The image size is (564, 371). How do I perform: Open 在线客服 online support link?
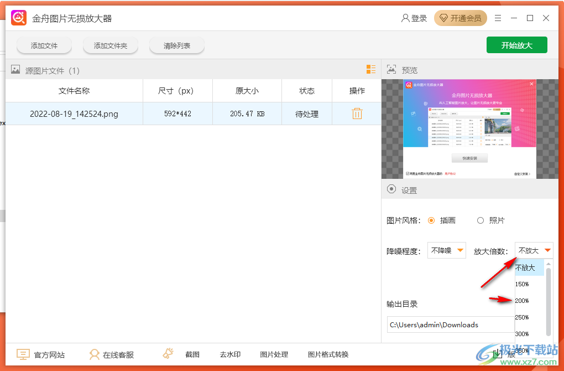(118, 355)
